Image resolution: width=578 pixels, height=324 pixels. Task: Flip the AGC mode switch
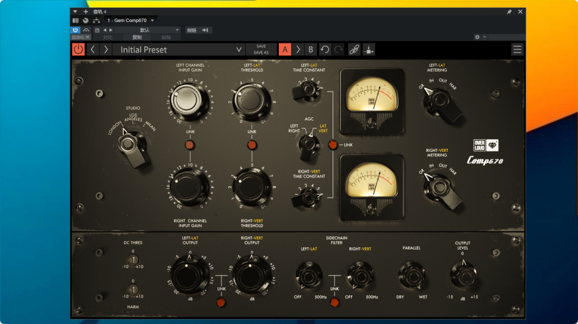[x=309, y=146]
